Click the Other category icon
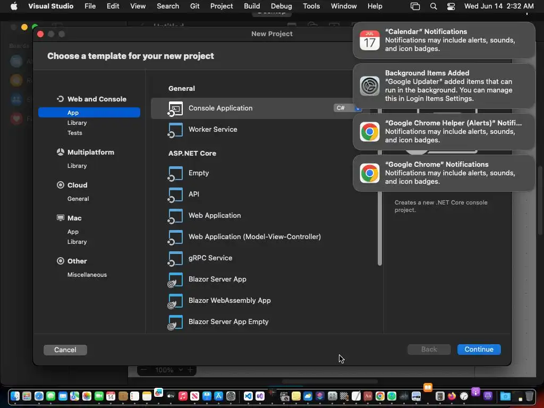Viewport: 544px width, 408px height. (61, 261)
